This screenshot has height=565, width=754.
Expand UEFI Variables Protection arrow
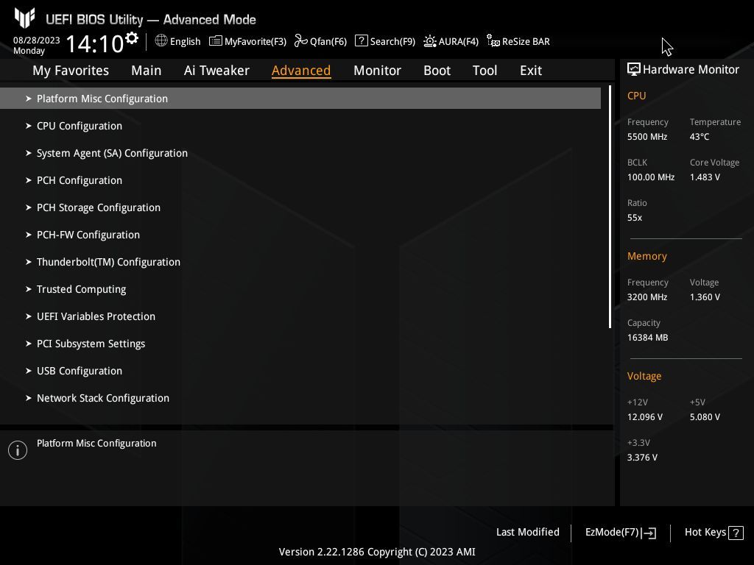pos(29,316)
